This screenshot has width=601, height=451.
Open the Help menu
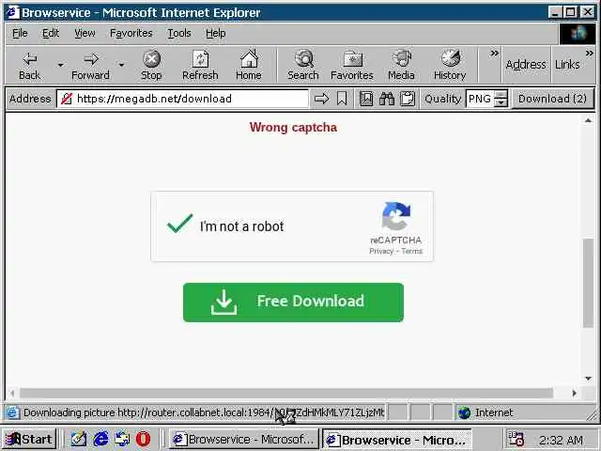215,34
